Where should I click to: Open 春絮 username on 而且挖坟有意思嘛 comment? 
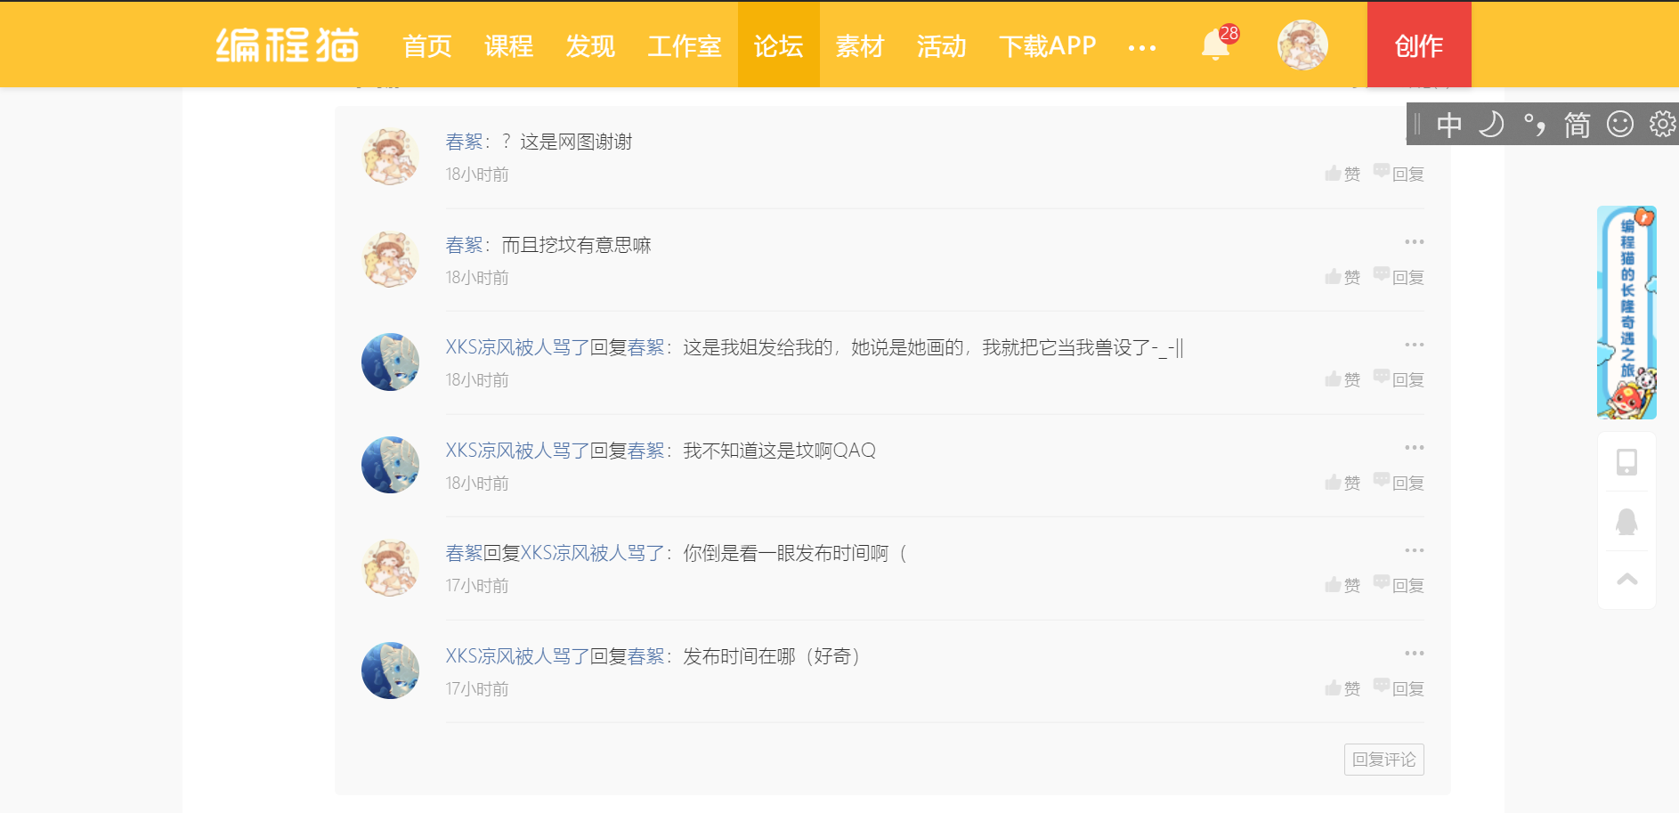coord(464,245)
